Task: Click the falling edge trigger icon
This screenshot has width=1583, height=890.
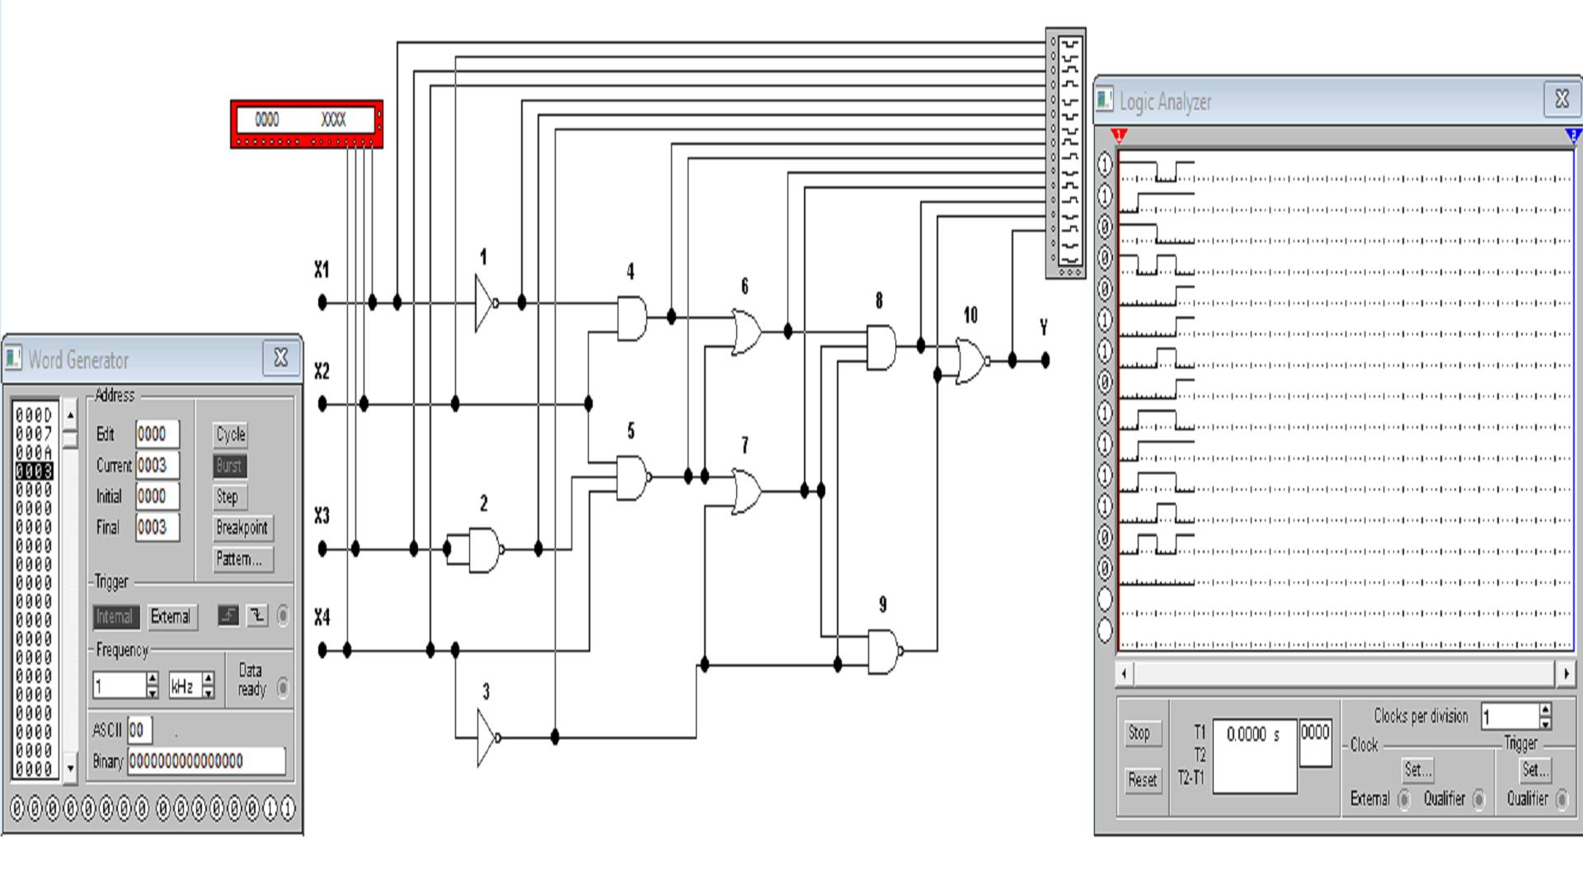Action: coord(257,616)
